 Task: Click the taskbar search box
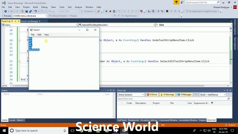click(x=38, y=131)
